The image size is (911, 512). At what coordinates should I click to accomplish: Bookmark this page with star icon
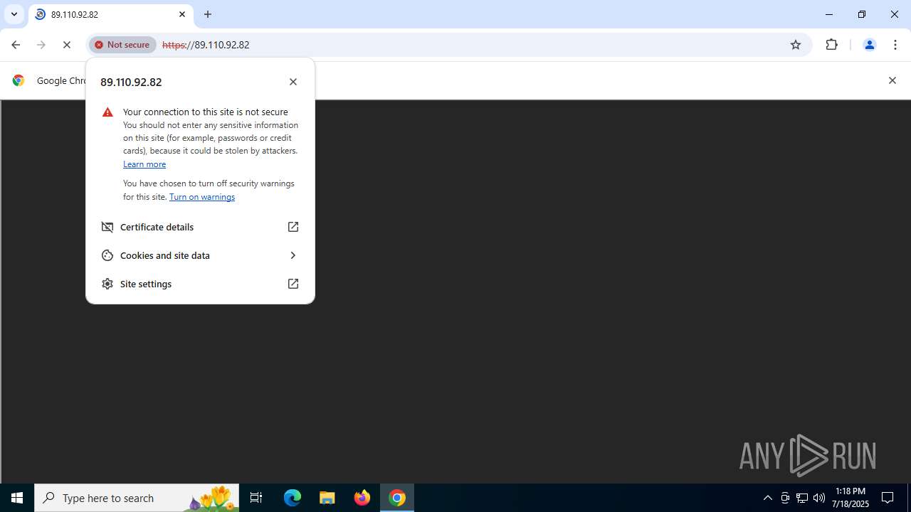point(796,45)
